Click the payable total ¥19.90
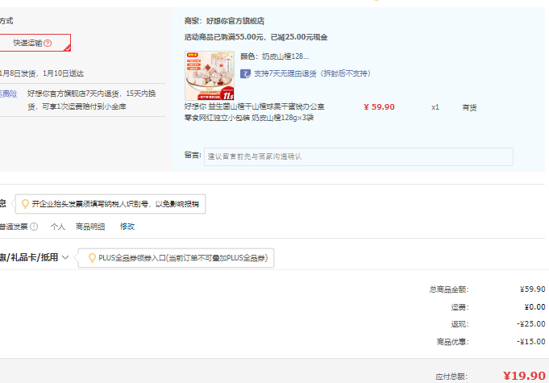The width and height of the screenshot is (549, 383). (x=524, y=376)
